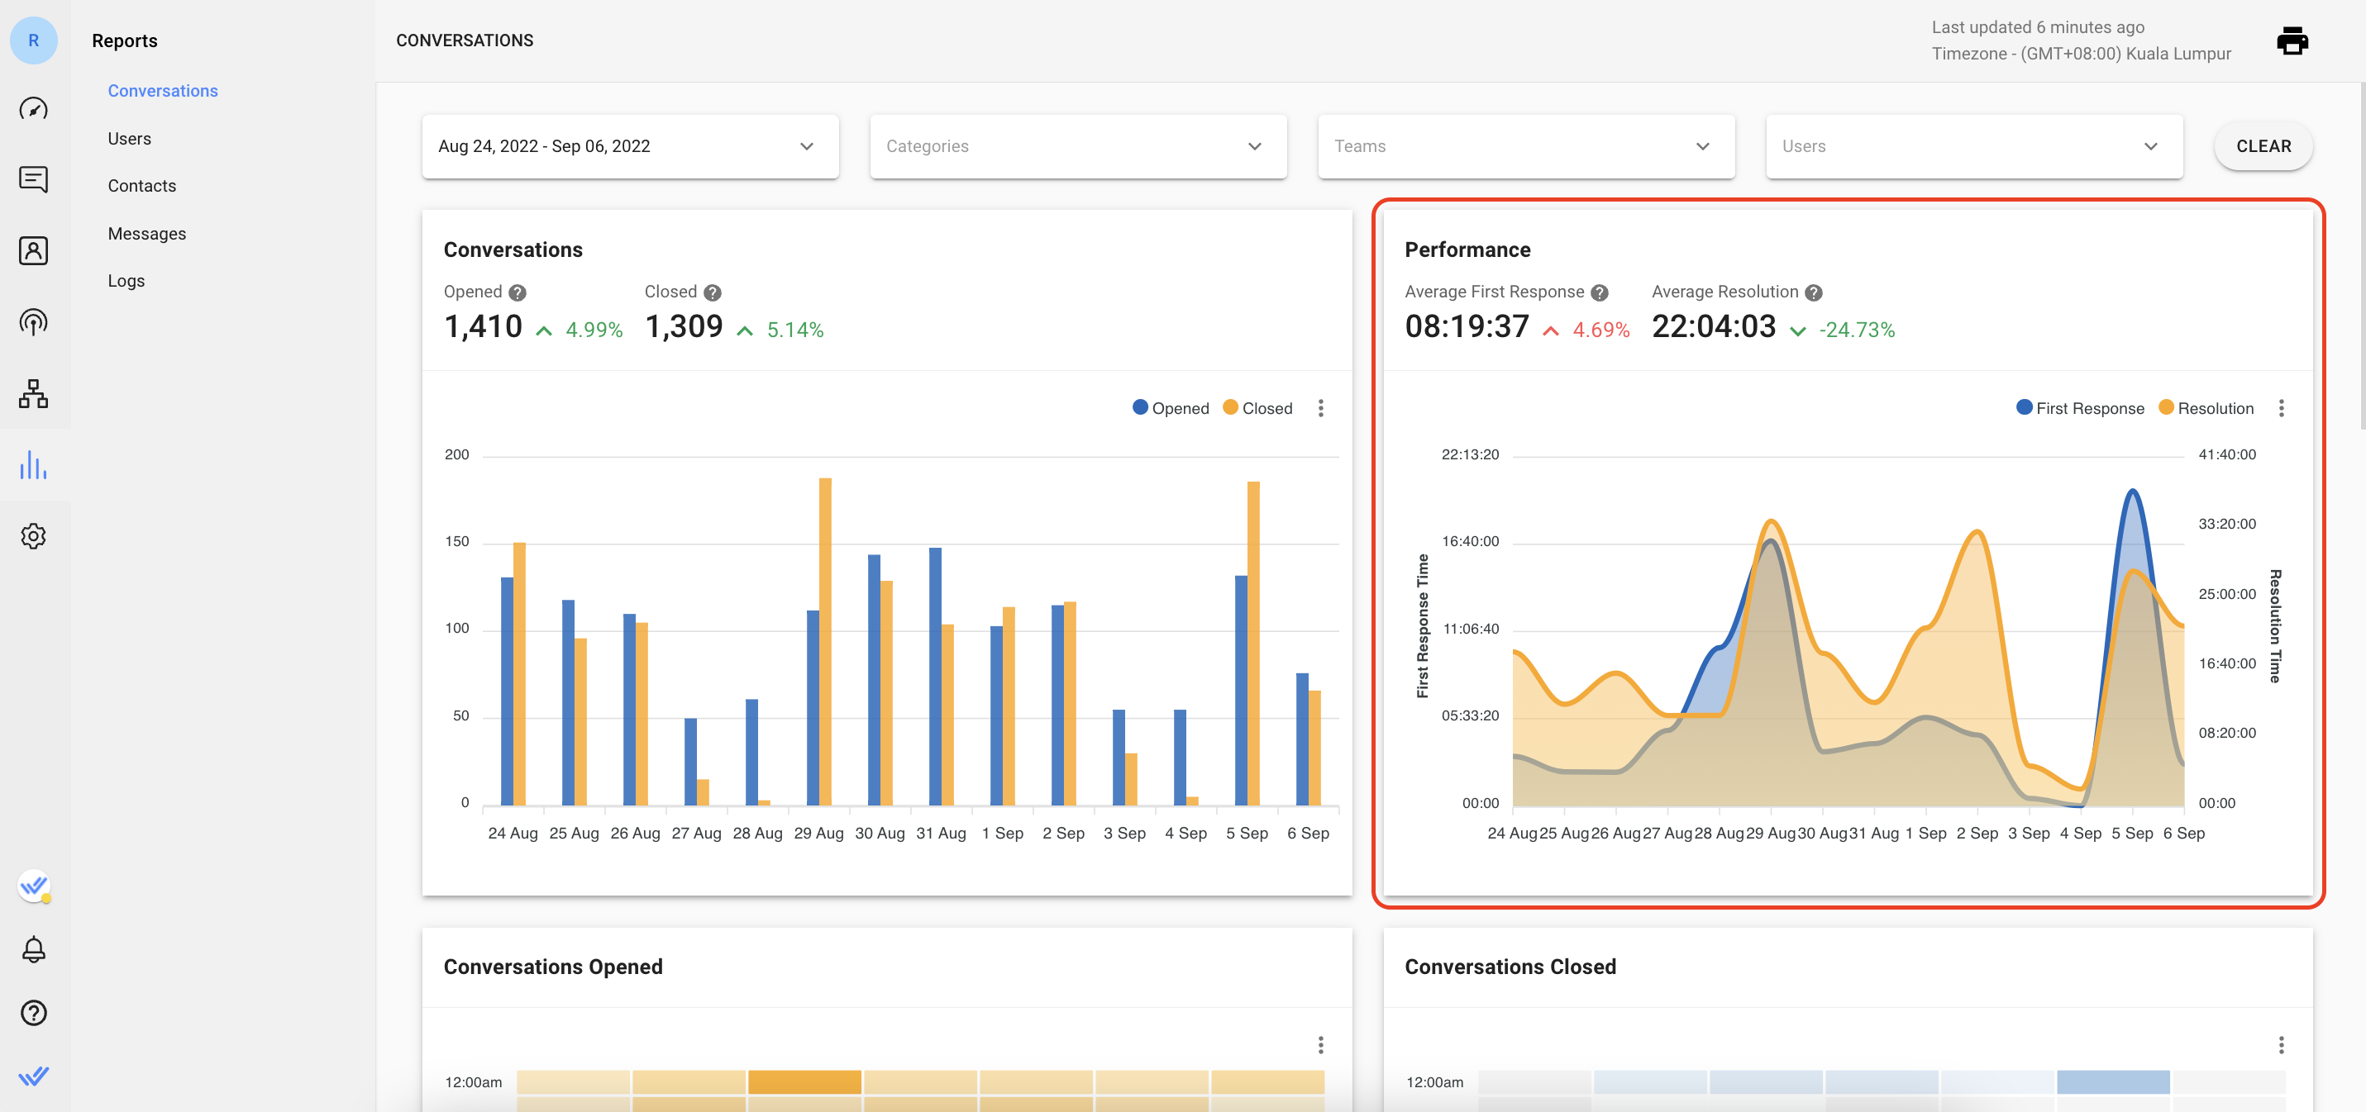
Task: Click the help circle icon on Opened
Action: click(x=514, y=291)
